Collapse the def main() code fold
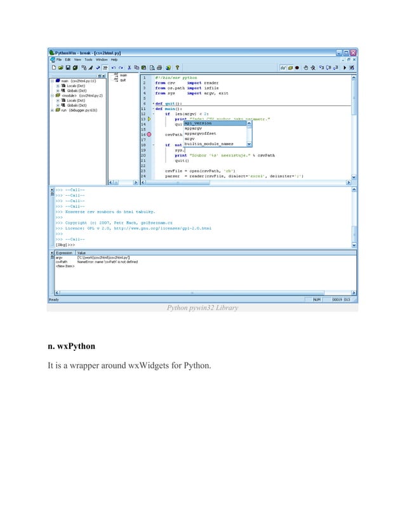The image size is (405, 525). [154, 109]
